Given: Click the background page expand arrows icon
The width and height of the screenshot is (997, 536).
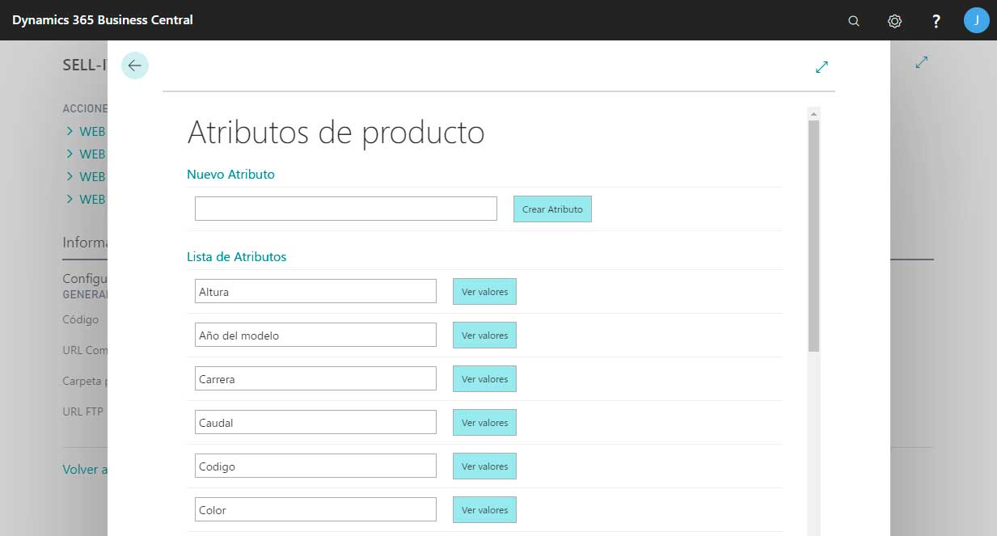Looking at the screenshot, I should point(922,61).
